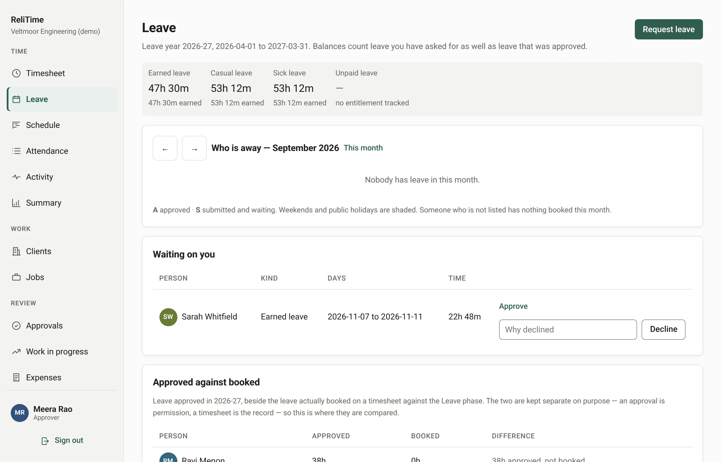
Task: Click the Schedule icon in sidebar
Action: (x=16, y=125)
